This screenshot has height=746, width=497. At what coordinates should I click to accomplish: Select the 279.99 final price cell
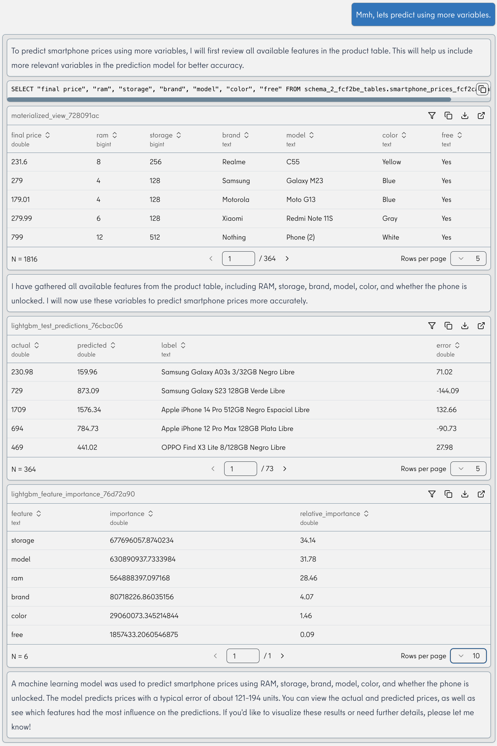[22, 218]
